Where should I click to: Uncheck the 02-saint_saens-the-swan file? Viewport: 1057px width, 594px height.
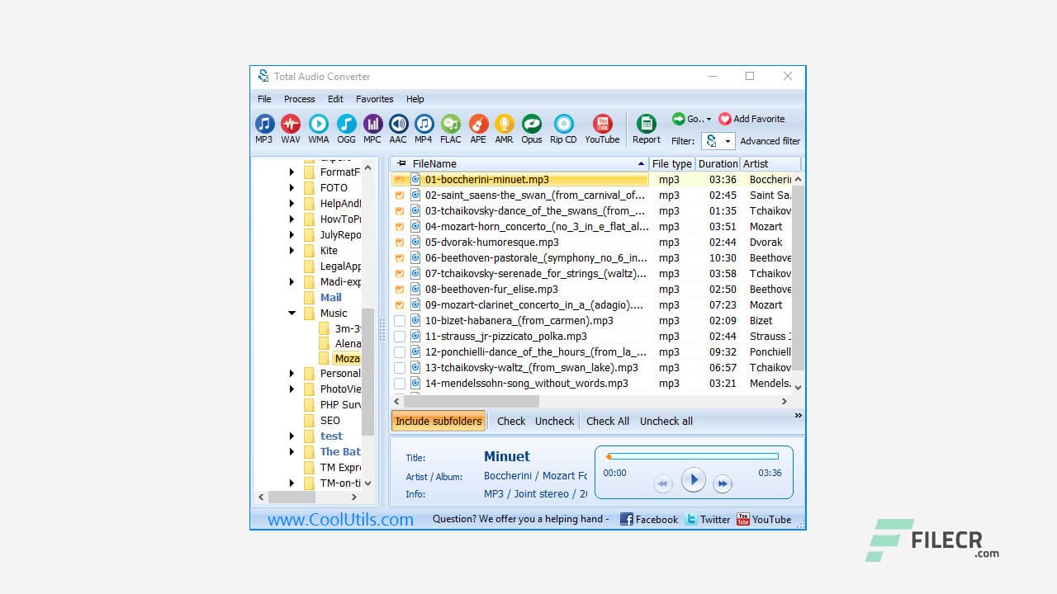[401, 196]
